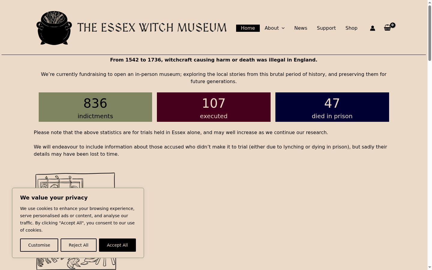
Task: Open the user account icon
Action: point(373,28)
